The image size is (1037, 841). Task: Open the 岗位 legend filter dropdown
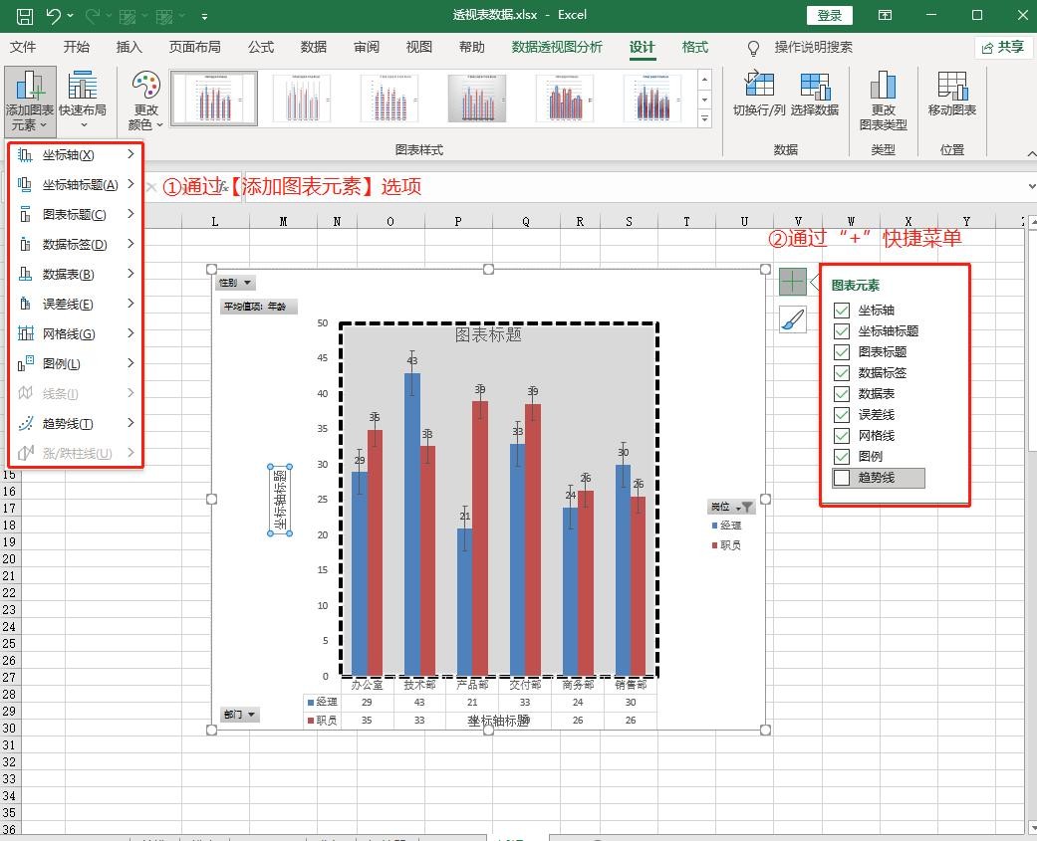(731, 507)
